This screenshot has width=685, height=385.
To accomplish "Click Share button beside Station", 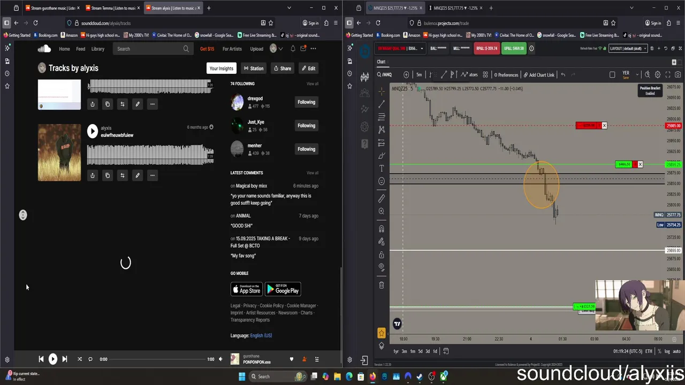I will click(x=282, y=68).
